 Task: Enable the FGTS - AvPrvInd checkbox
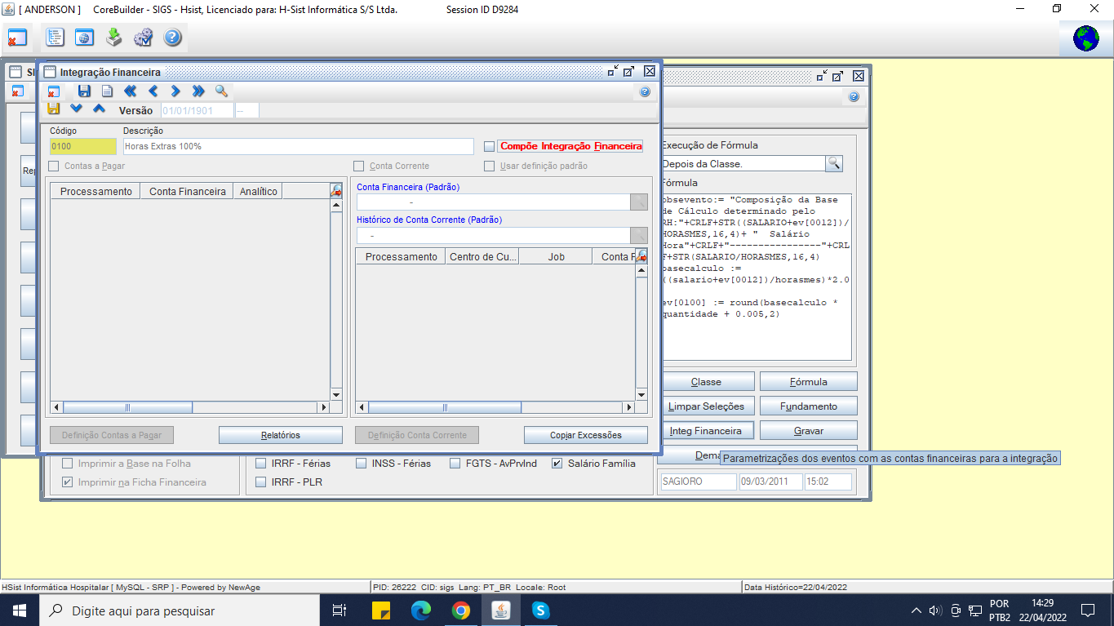[x=455, y=463]
